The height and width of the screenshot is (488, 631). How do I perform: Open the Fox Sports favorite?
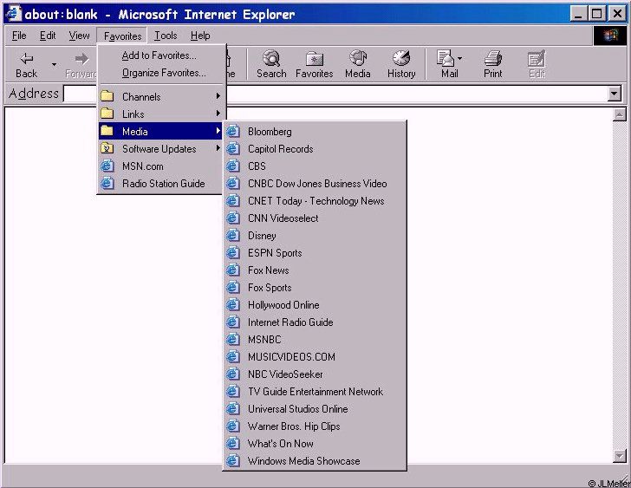tap(315, 287)
